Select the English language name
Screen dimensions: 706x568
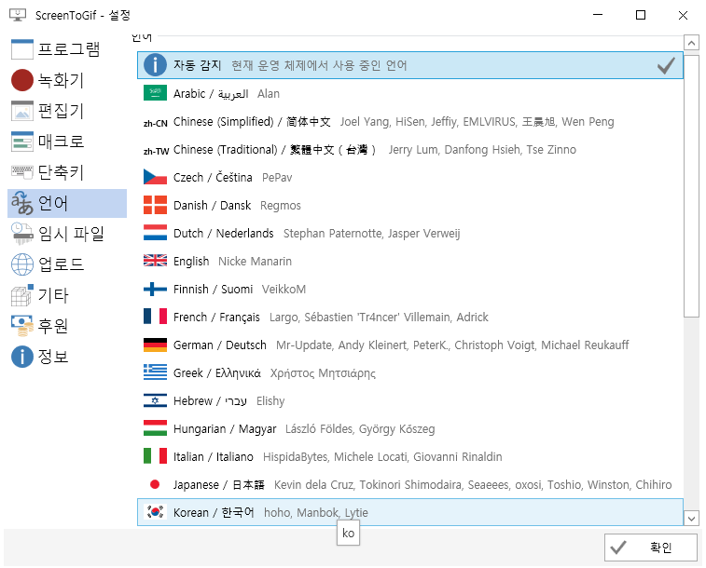coord(191,261)
